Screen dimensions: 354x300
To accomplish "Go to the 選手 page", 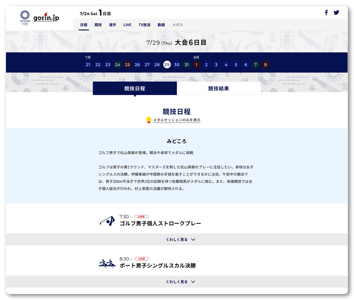I will pyautogui.click(x=112, y=25).
